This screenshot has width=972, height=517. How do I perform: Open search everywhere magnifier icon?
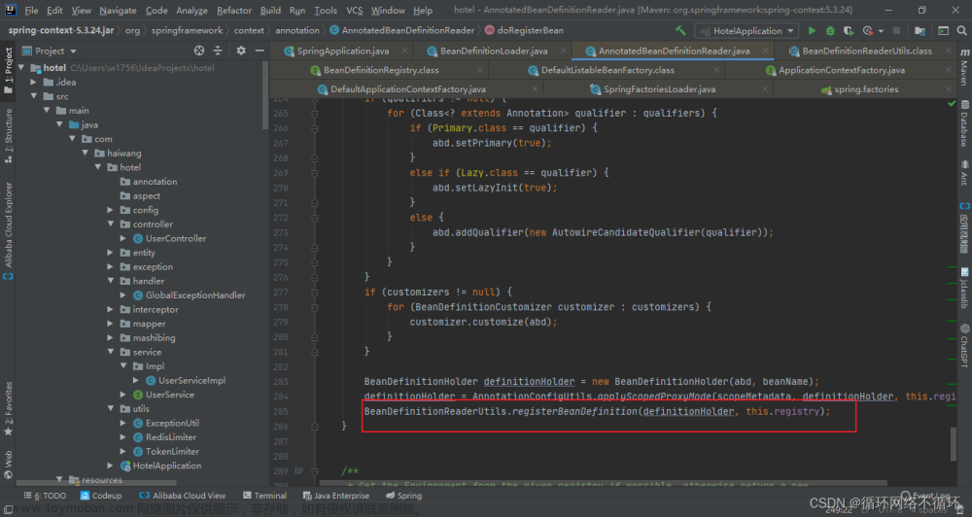pyautogui.click(x=961, y=30)
